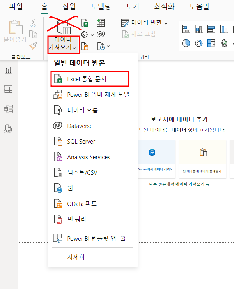Click the scissors cut icon
Viewport: 234px width, 289px height.
(33, 23)
